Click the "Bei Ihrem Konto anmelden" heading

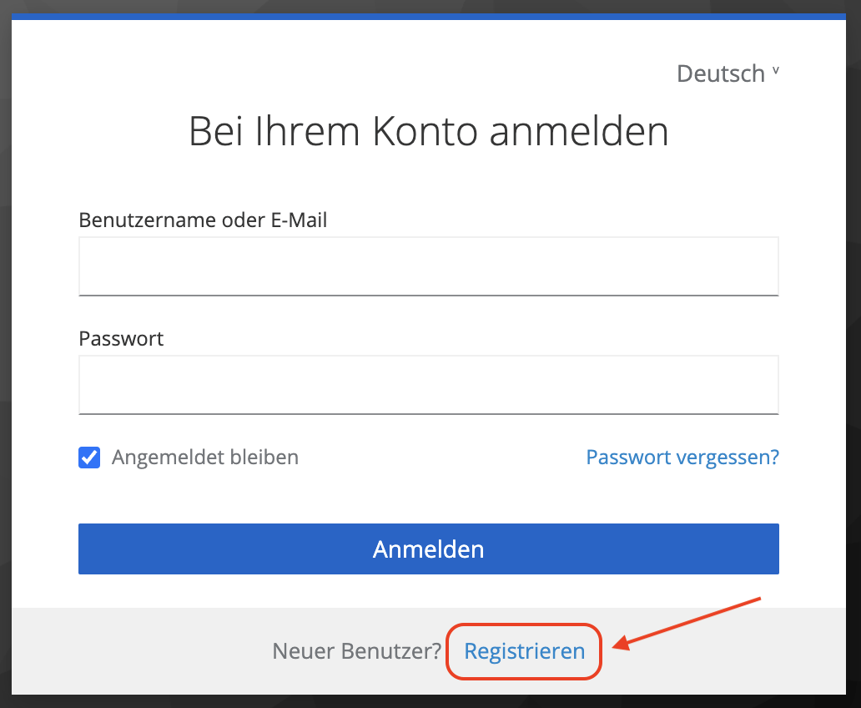coord(428,132)
